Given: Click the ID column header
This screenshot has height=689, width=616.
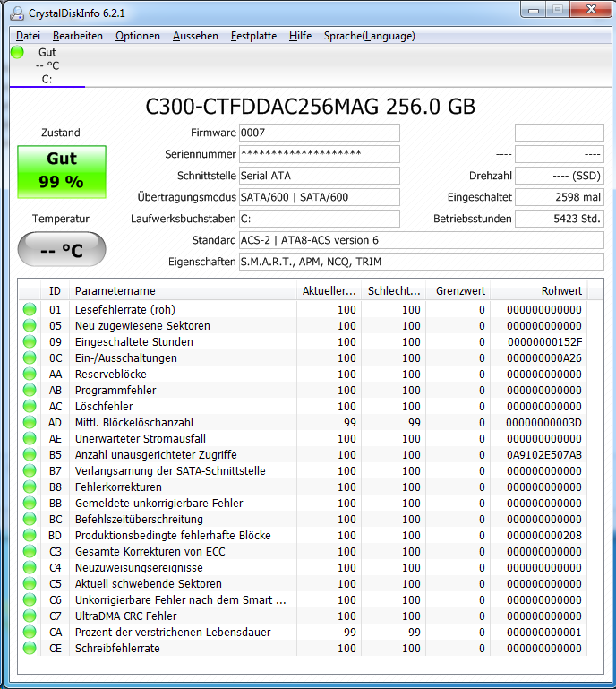Looking at the screenshot, I should (55, 291).
